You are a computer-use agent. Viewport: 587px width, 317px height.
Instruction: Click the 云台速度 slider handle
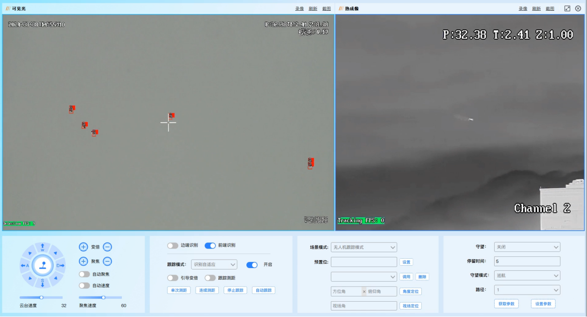pyautogui.click(x=41, y=297)
